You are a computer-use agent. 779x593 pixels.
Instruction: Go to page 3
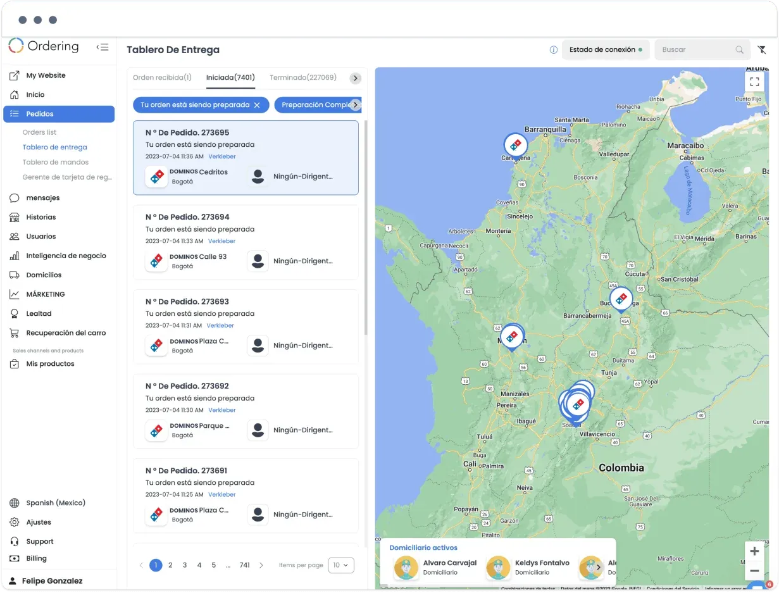pyautogui.click(x=185, y=565)
